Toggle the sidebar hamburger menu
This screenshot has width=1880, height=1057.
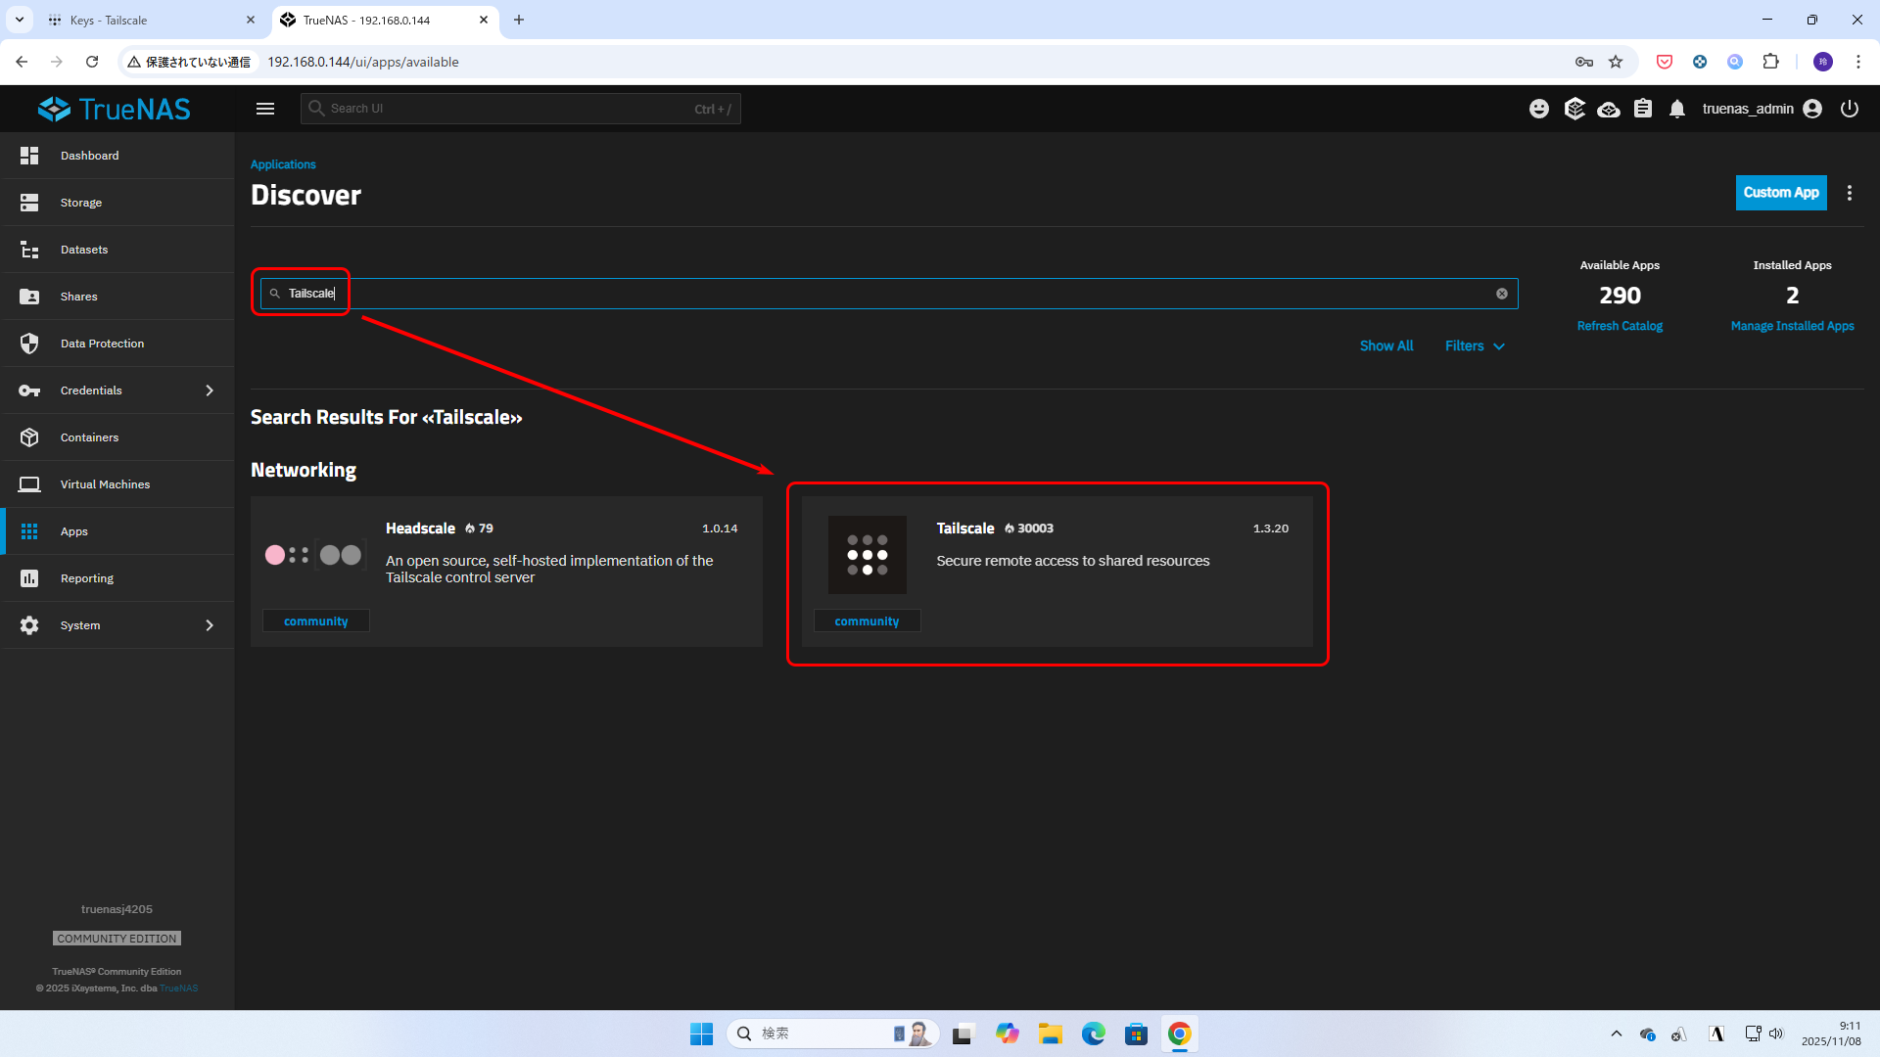coord(265,109)
